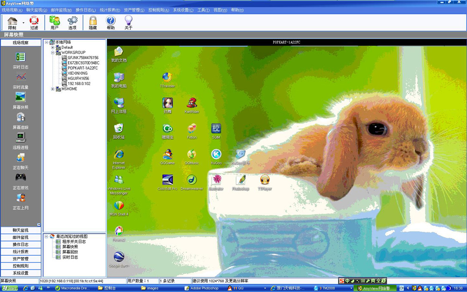
Task: Select 实时日志 in the left sidebar
Action: [21, 60]
